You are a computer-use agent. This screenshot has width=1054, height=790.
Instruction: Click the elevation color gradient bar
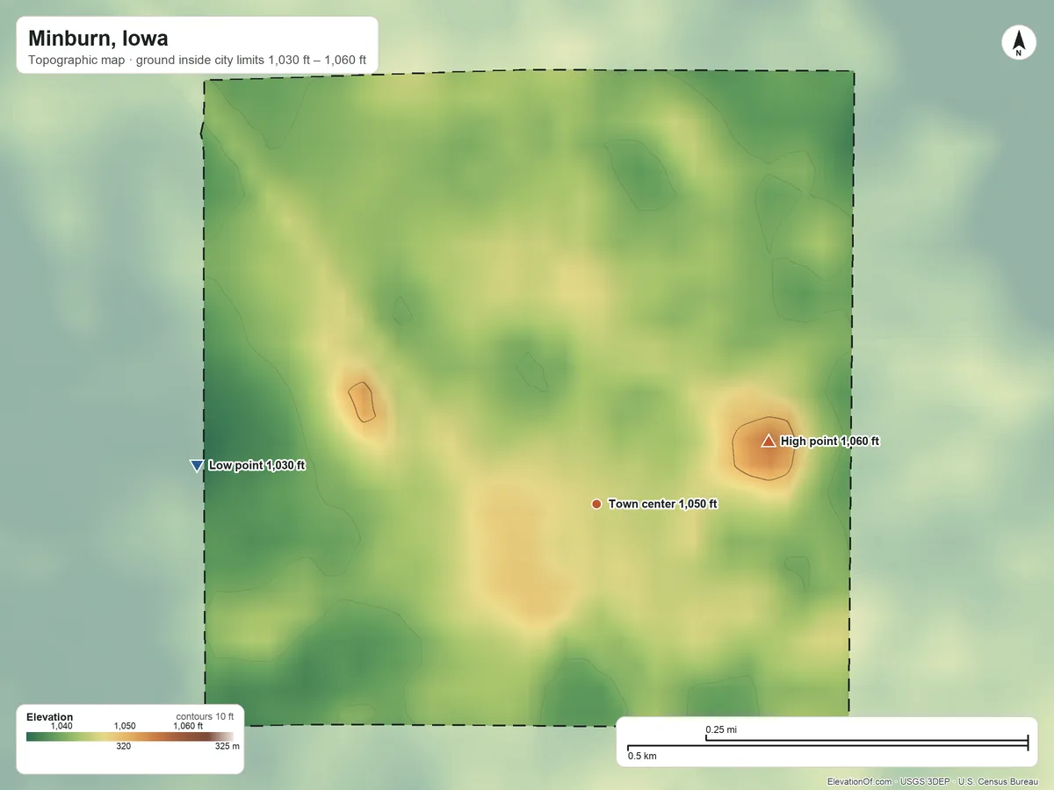(x=130, y=736)
